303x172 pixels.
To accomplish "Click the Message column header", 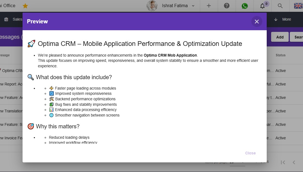I will [x=5, y=55].
